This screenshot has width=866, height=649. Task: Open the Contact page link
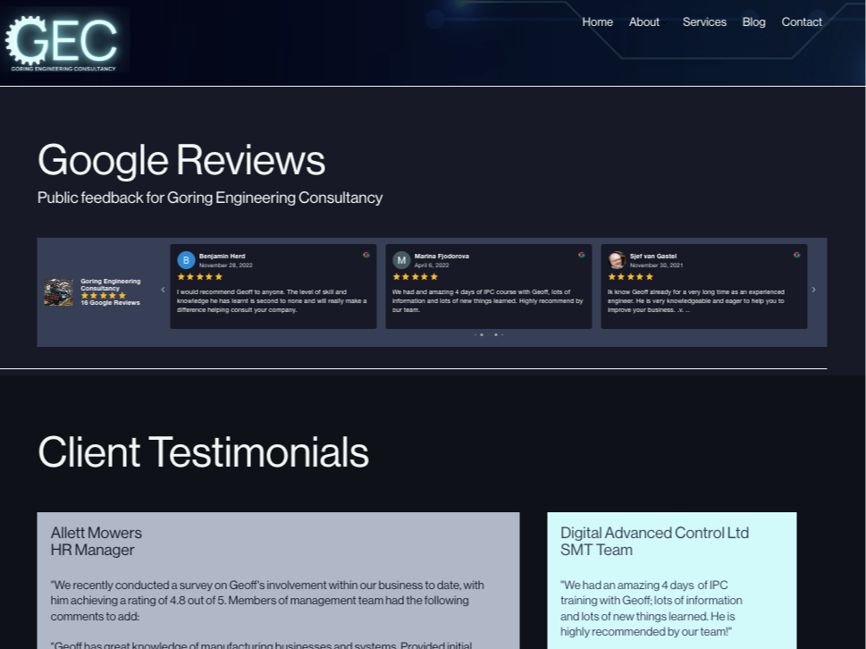click(802, 22)
